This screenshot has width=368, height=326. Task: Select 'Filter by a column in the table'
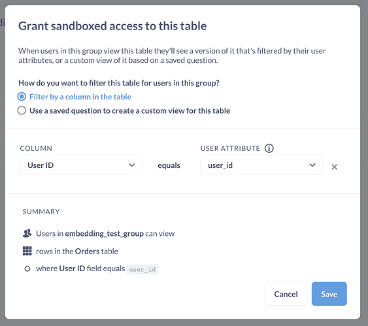coord(22,97)
